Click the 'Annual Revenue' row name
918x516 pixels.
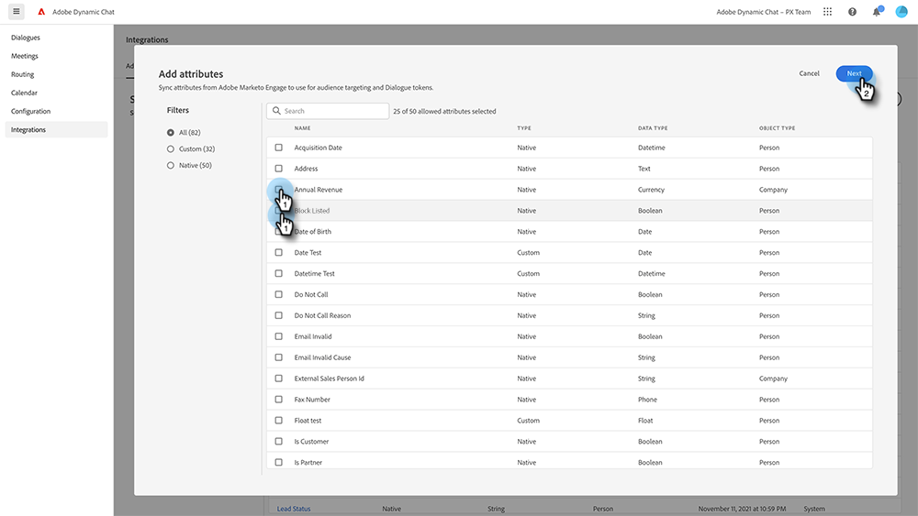[x=319, y=190]
